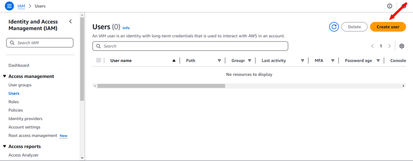Click the Path column header

[x=191, y=61]
